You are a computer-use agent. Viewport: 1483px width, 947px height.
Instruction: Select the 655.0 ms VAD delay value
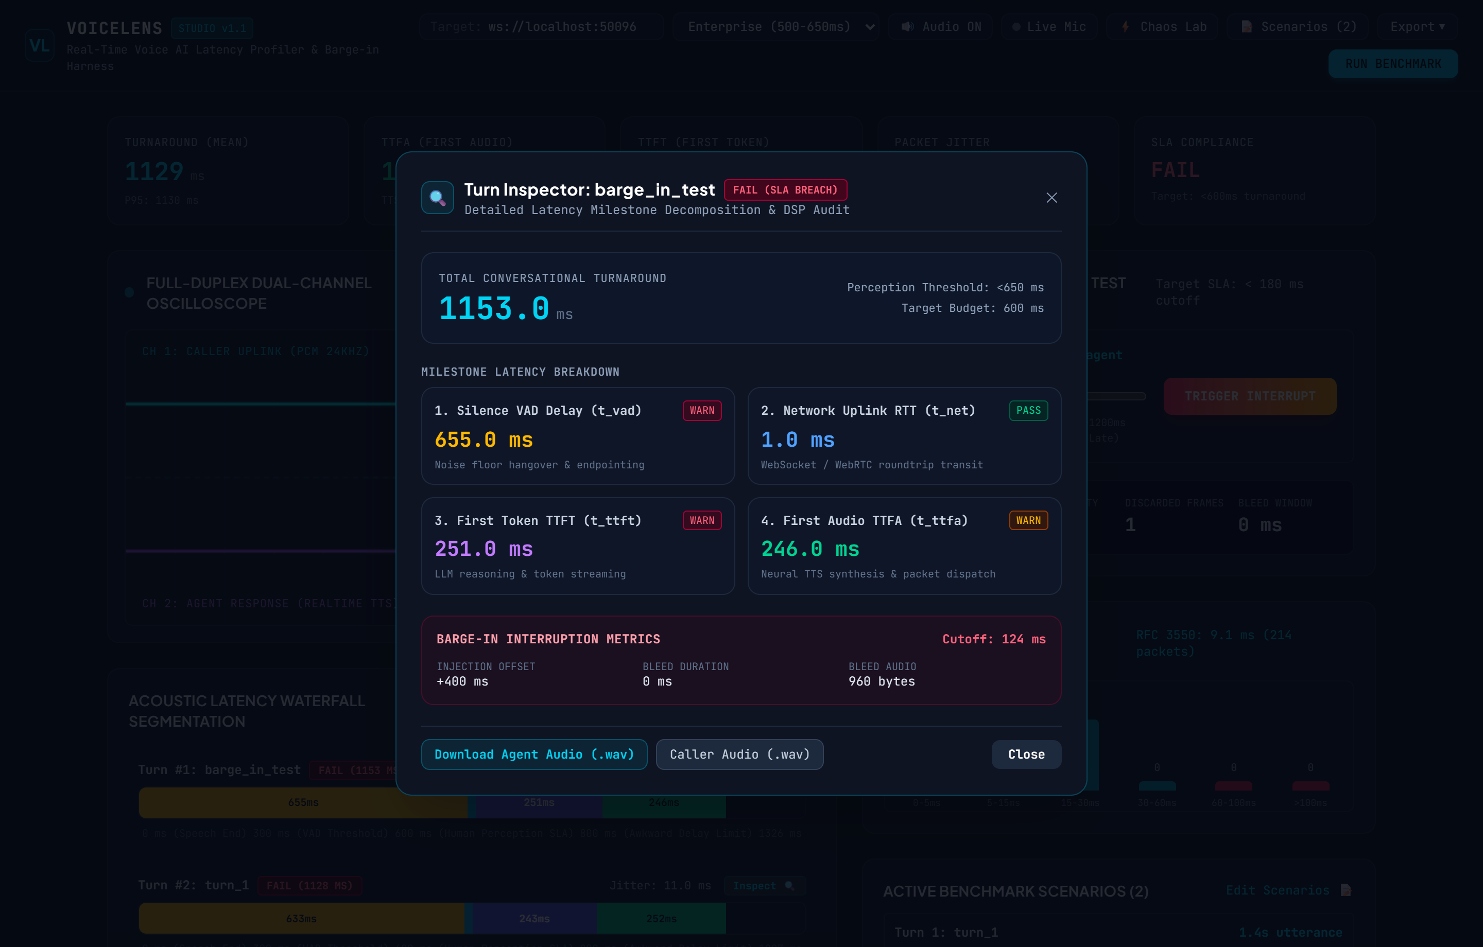484,440
